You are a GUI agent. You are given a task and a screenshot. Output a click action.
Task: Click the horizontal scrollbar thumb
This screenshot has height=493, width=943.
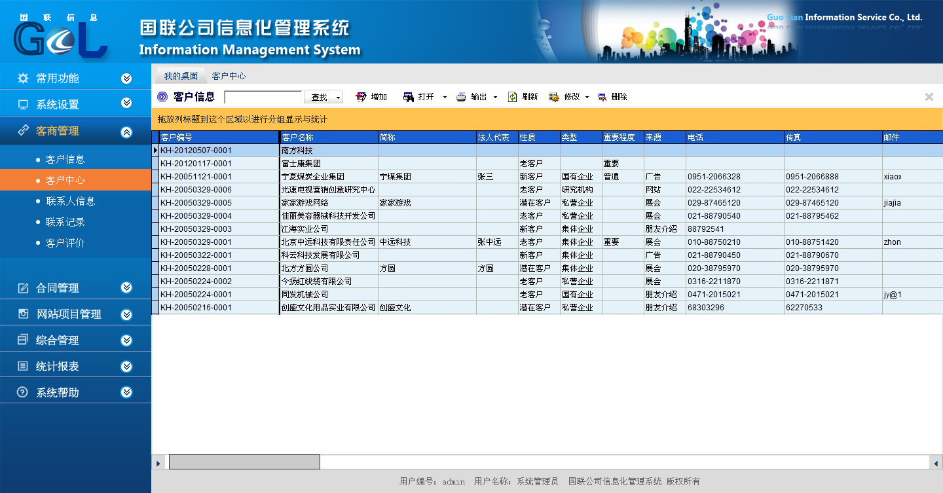244,462
